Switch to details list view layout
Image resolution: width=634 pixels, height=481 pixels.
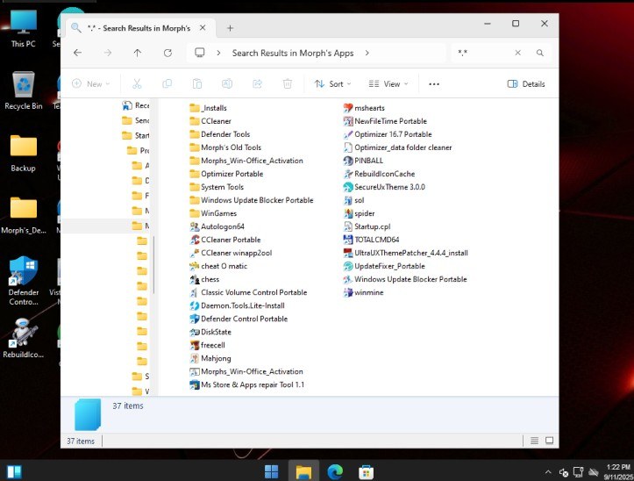534,441
